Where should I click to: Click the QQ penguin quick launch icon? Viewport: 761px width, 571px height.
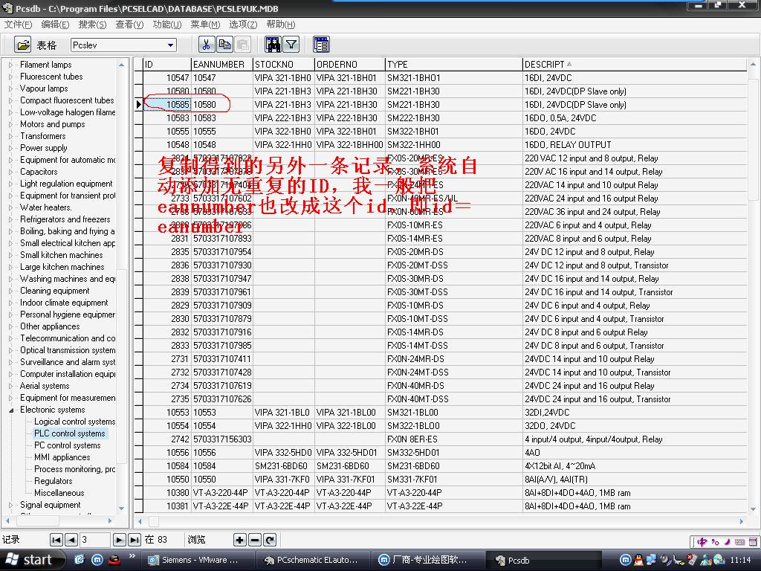coord(114,559)
